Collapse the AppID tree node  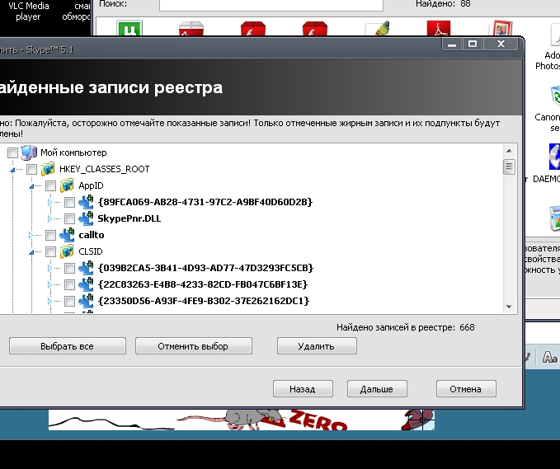[31, 186]
